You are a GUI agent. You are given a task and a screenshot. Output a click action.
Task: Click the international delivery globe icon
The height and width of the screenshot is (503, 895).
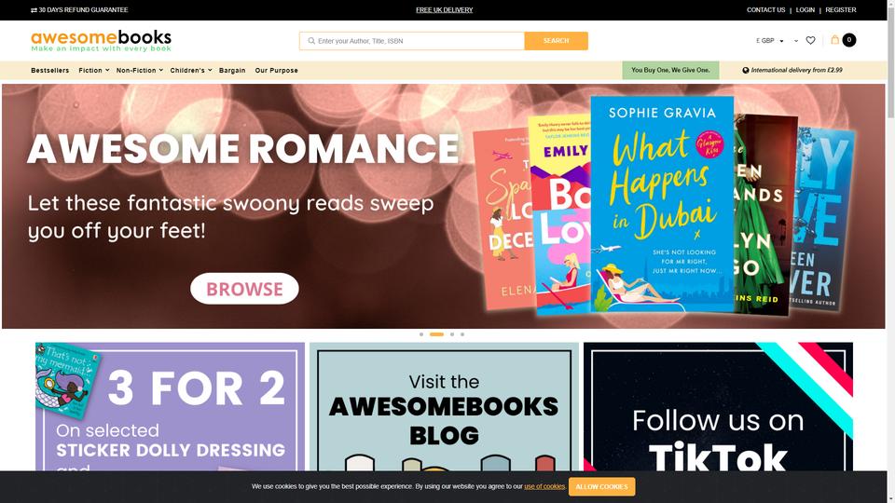tap(746, 70)
